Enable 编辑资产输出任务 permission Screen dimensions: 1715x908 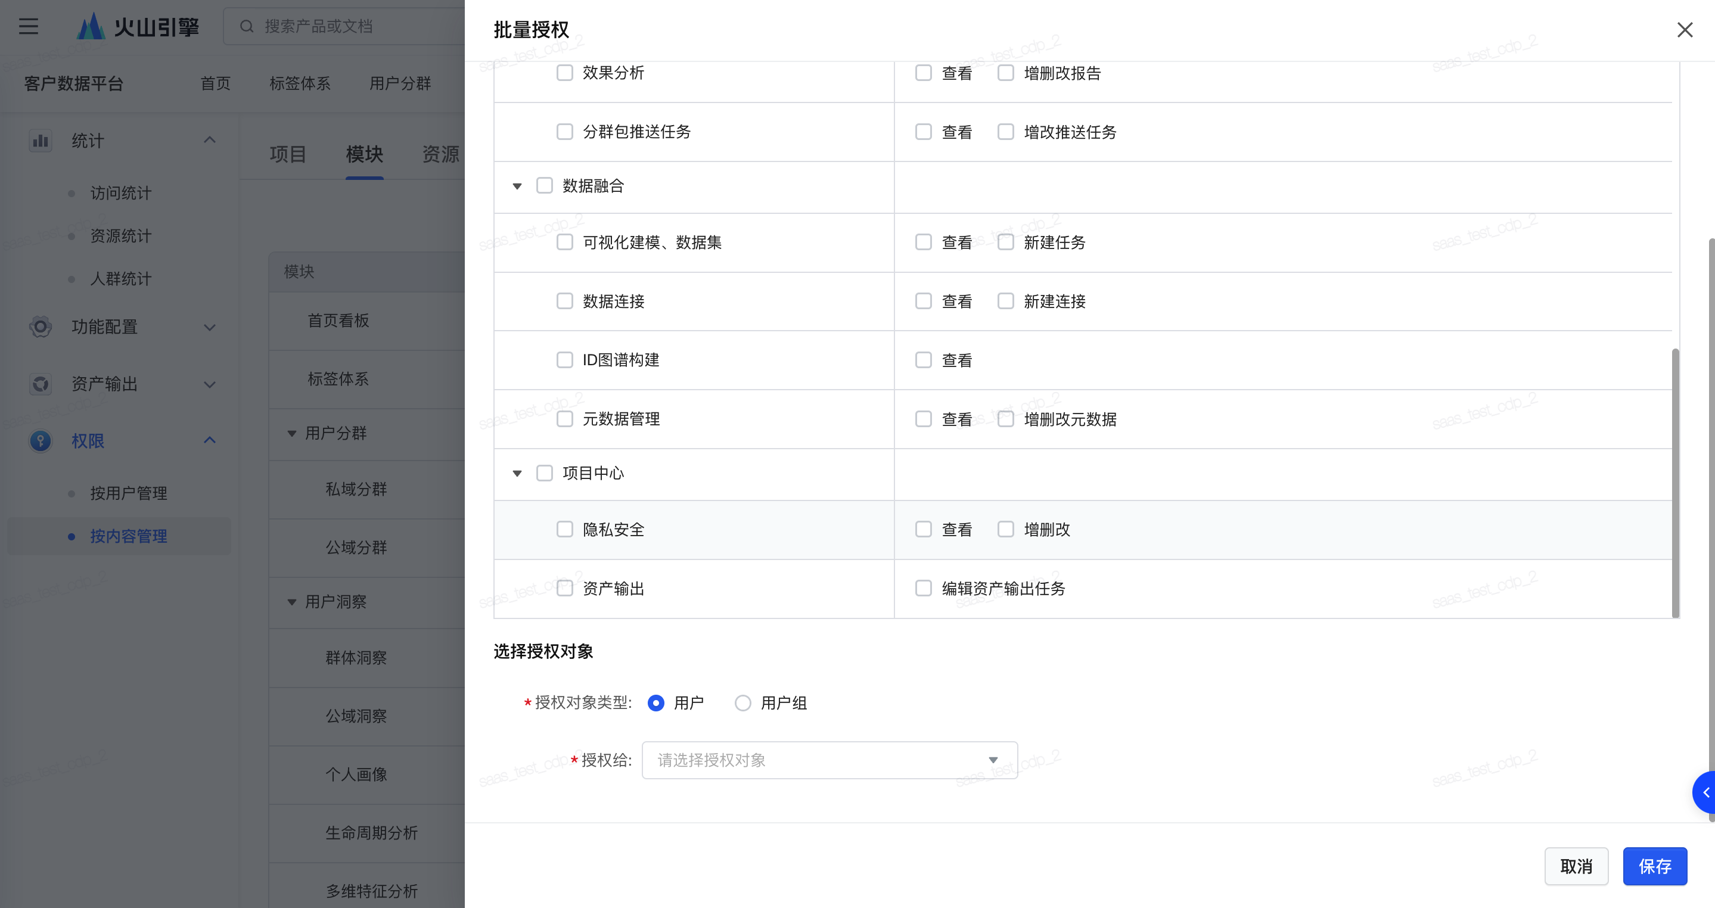[x=924, y=589]
